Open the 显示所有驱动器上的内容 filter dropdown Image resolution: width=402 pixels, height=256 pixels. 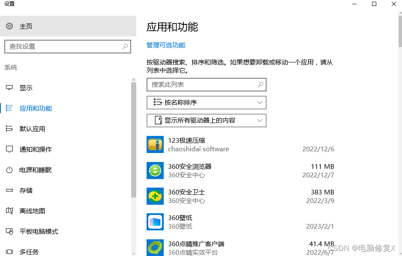207,121
